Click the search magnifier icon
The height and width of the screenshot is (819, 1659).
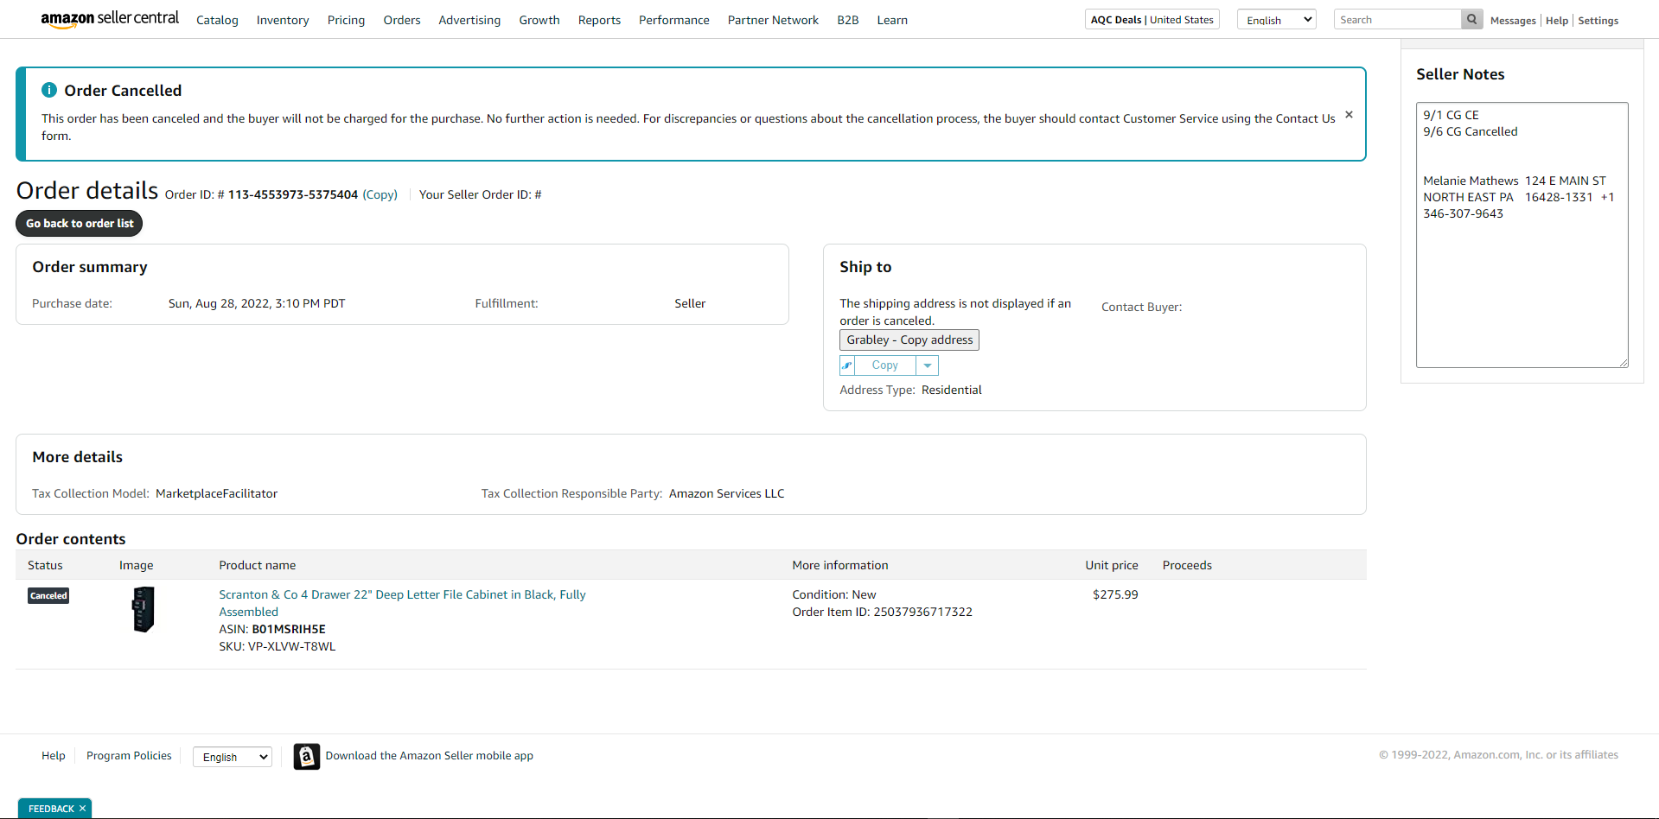tap(1471, 19)
